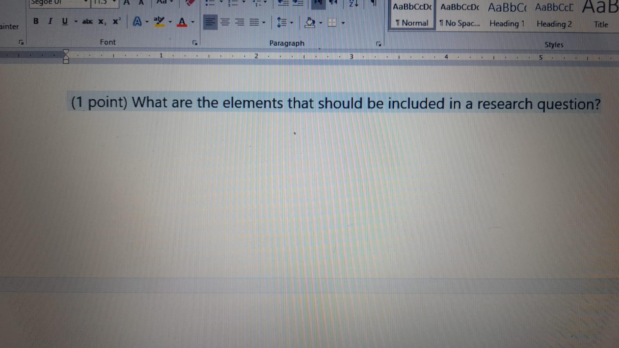Open shading color dropdown arrow
619x348 pixels.
point(321,23)
